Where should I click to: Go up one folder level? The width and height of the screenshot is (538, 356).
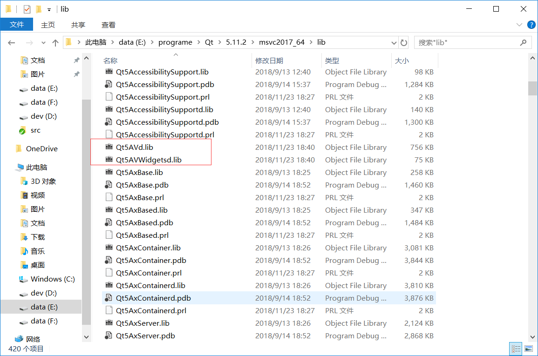click(x=55, y=42)
